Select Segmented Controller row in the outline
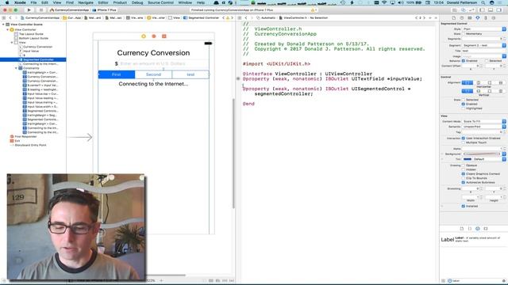The image size is (508, 285). click(x=33, y=60)
